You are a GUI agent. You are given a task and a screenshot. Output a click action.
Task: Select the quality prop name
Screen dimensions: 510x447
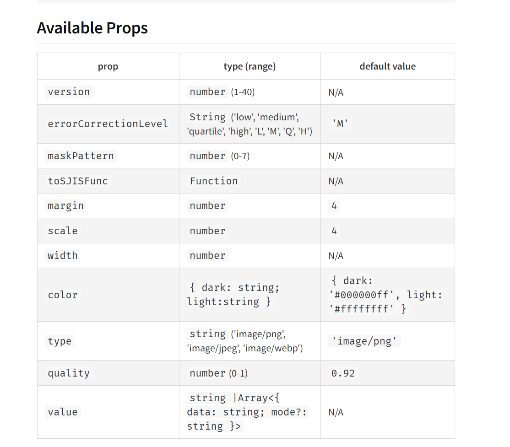coord(69,373)
